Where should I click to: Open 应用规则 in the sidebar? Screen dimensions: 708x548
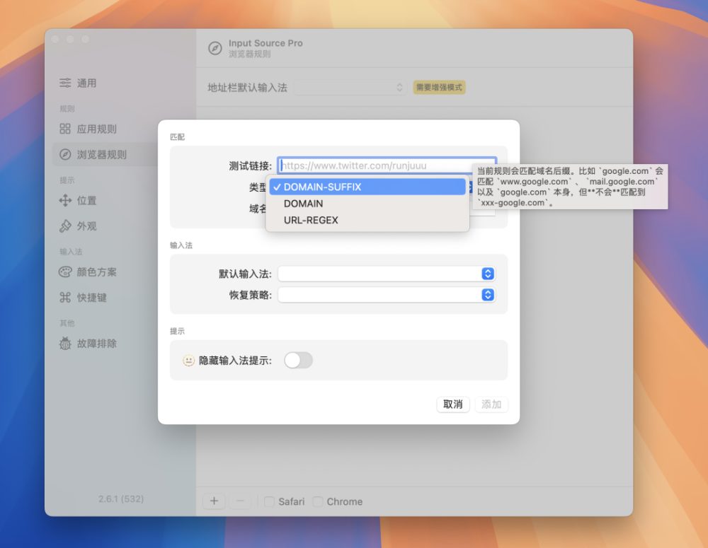pyautogui.click(x=96, y=129)
